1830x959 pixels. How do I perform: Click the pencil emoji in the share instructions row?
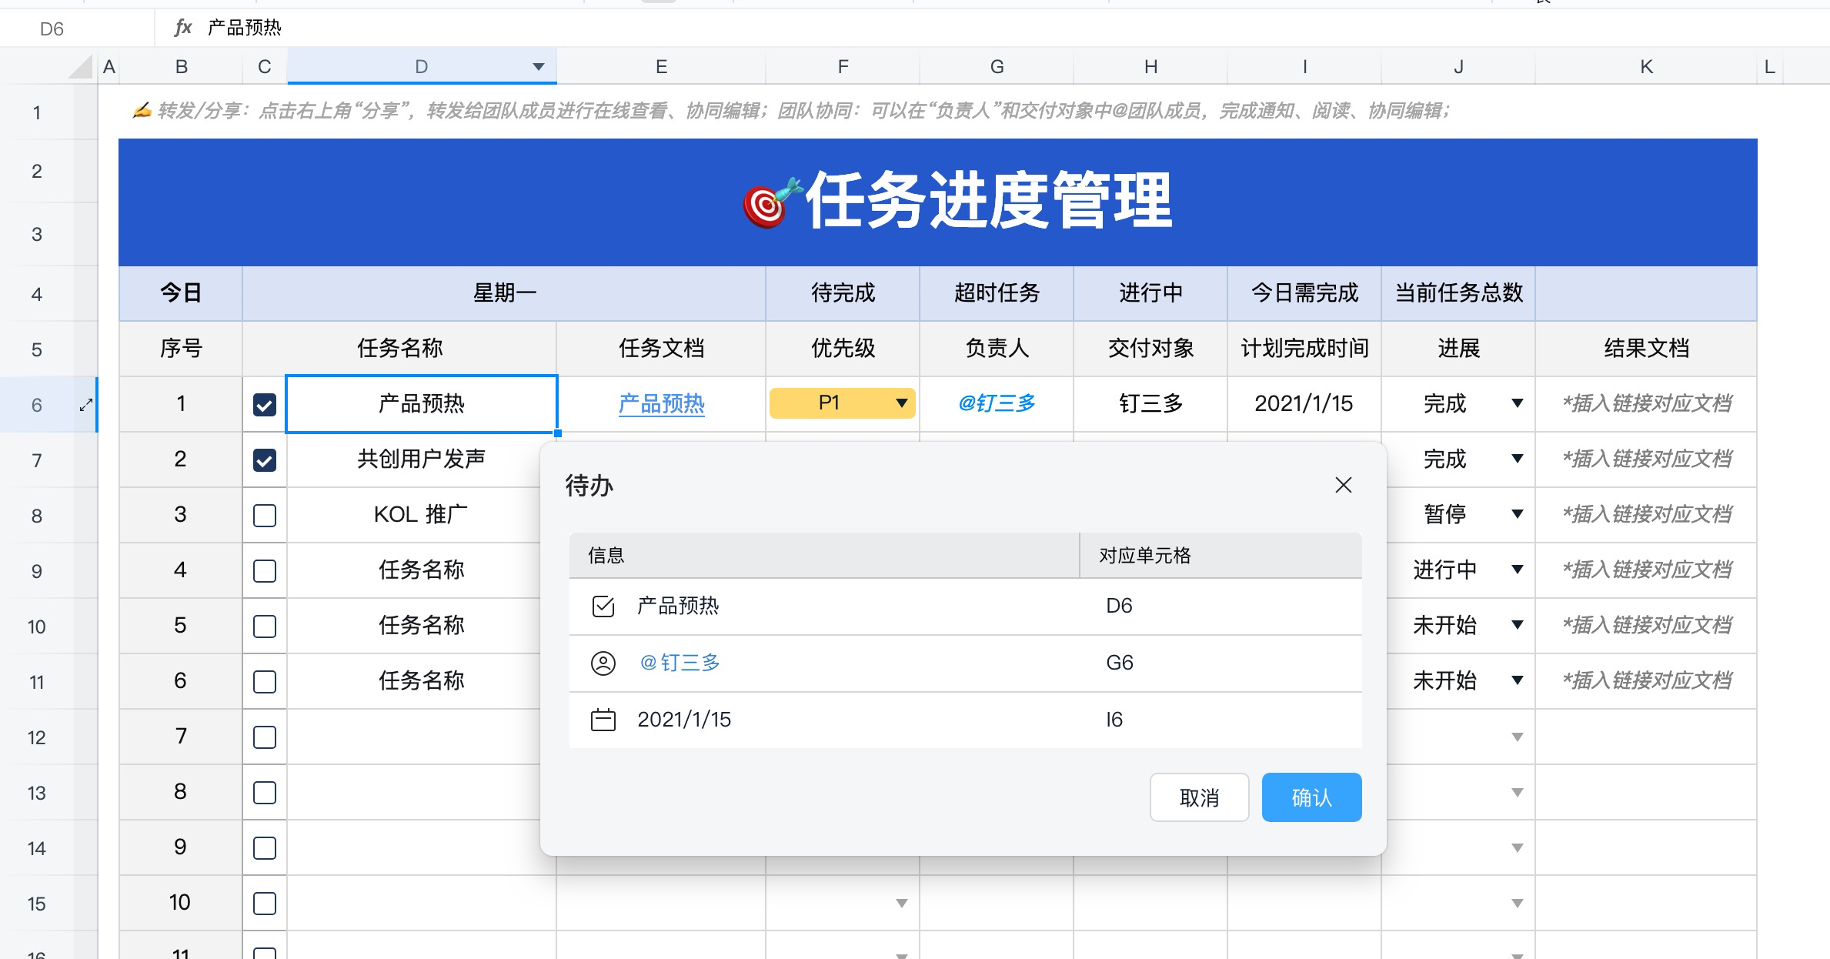141,110
